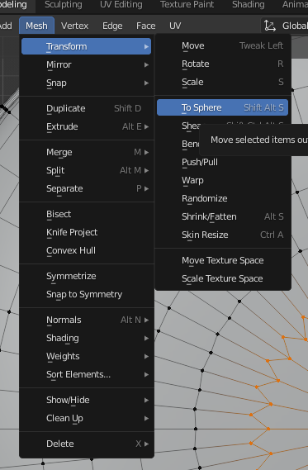The width and height of the screenshot is (308, 470).
Task: Choose Skin Resize
Action: [x=223, y=235]
